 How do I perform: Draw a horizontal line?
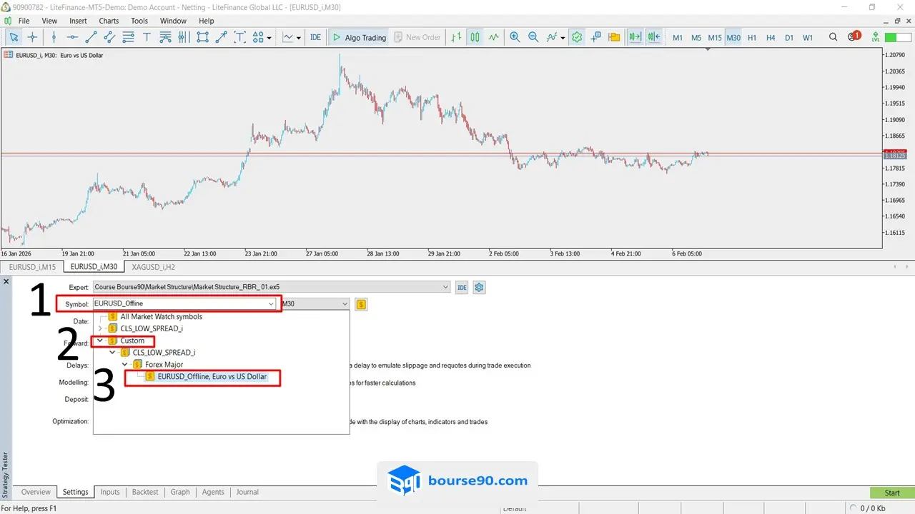[x=72, y=37]
